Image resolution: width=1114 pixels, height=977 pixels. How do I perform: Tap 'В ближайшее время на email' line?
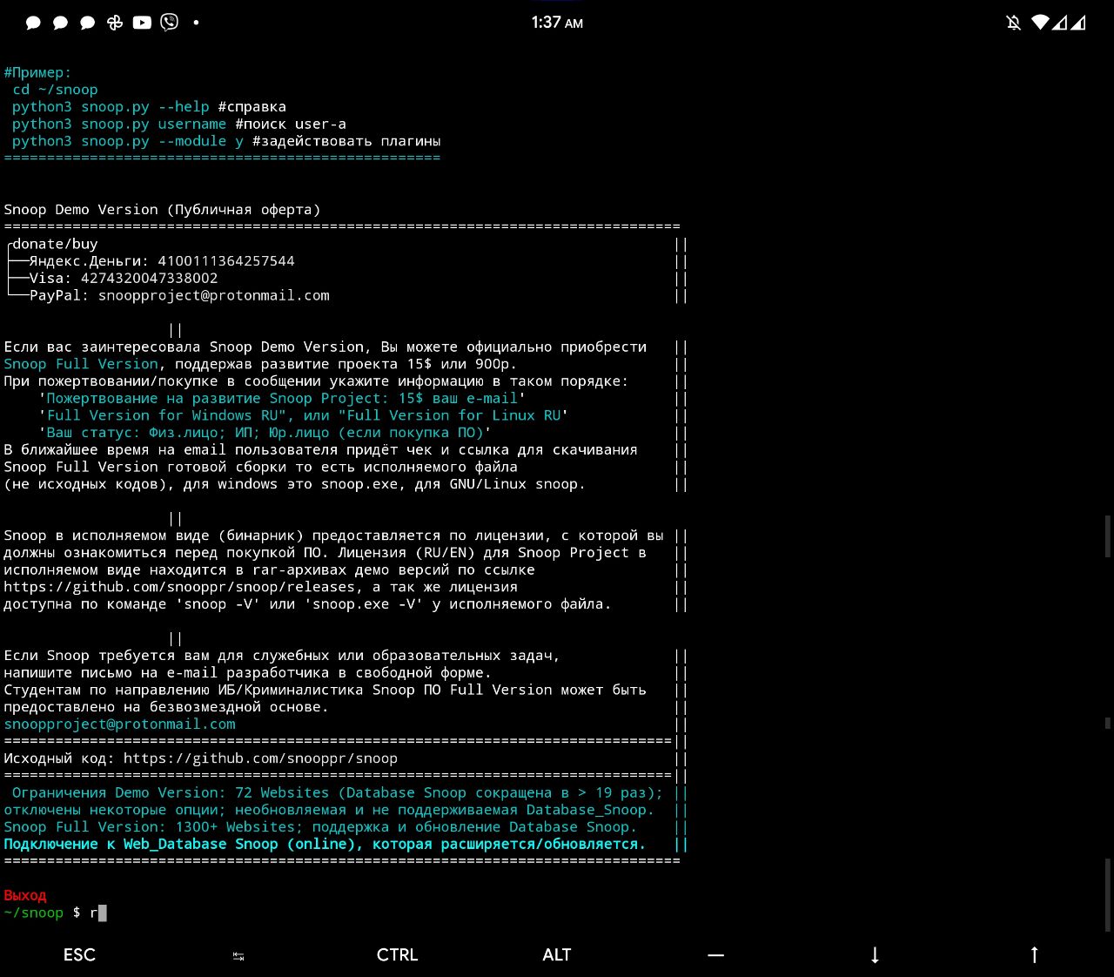click(x=320, y=449)
